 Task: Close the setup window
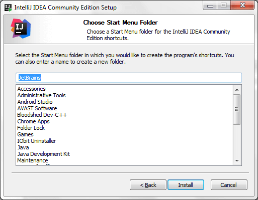tap(242, 6)
